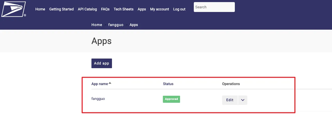Go to API Catalog page
332x128 pixels.
click(x=87, y=9)
